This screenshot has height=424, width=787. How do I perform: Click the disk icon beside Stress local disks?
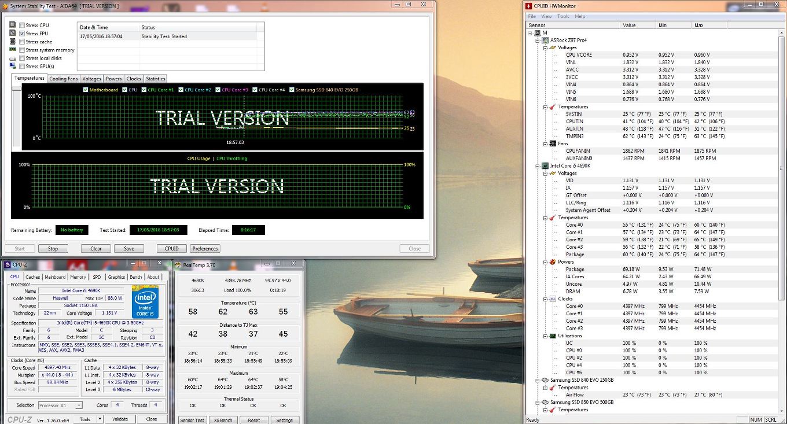pyautogui.click(x=13, y=58)
